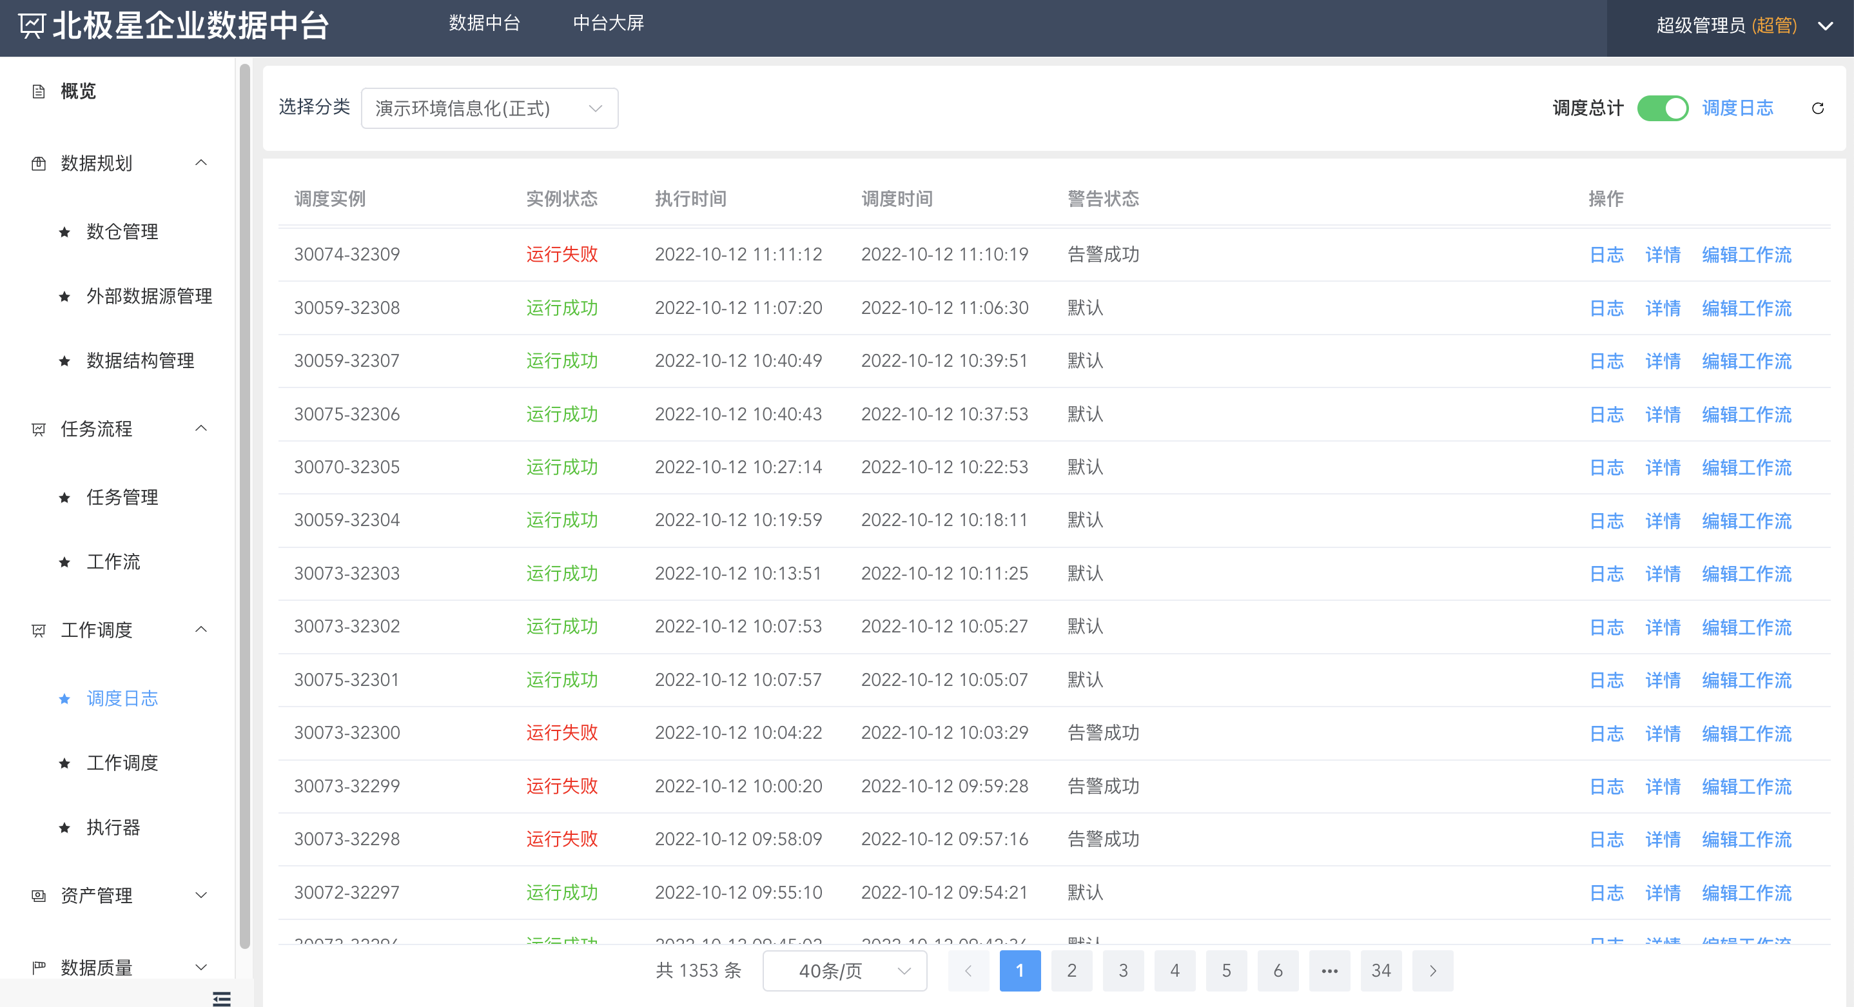Click the star icon beside 任务管理
Screen dimensions: 1854x1007
click(x=64, y=498)
